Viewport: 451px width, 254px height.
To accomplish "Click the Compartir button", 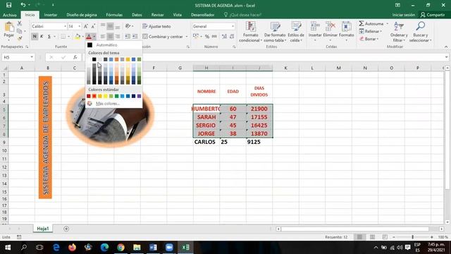I will [x=432, y=15].
